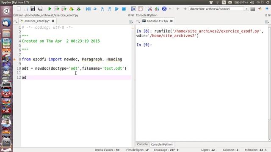This screenshot has height=152, width=271.
Task: Run current cell and advance
Action: click(64, 8)
